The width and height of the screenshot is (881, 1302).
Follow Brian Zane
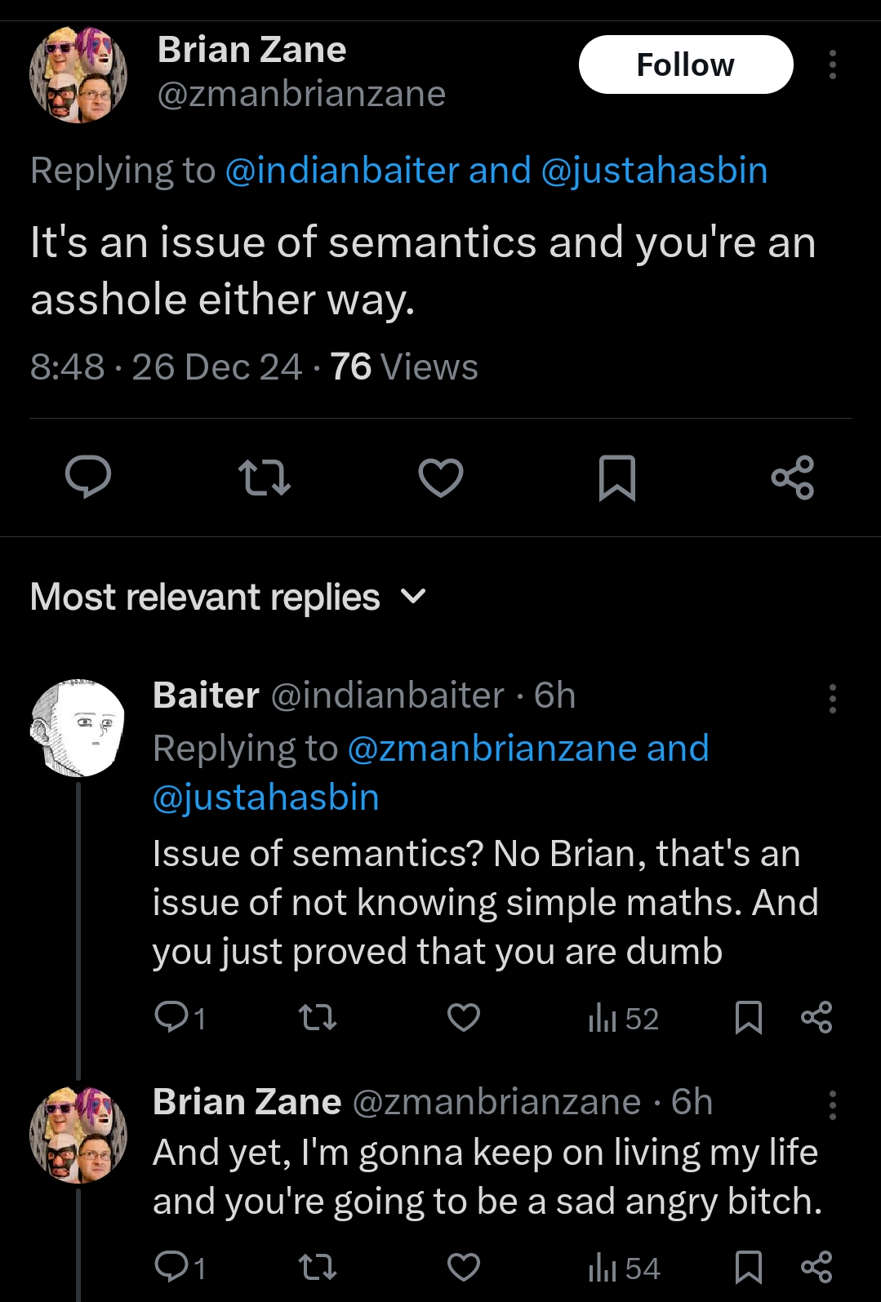(x=686, y=64)
